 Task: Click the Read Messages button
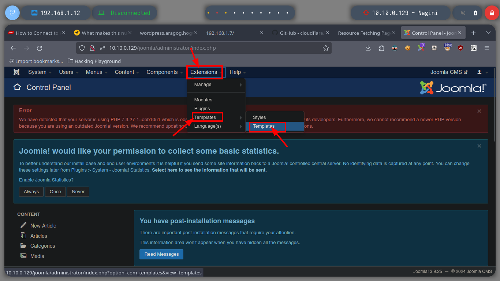tap(161, 254)
